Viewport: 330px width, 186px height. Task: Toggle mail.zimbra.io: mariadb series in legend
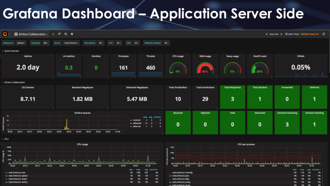[x=182, y=172]
